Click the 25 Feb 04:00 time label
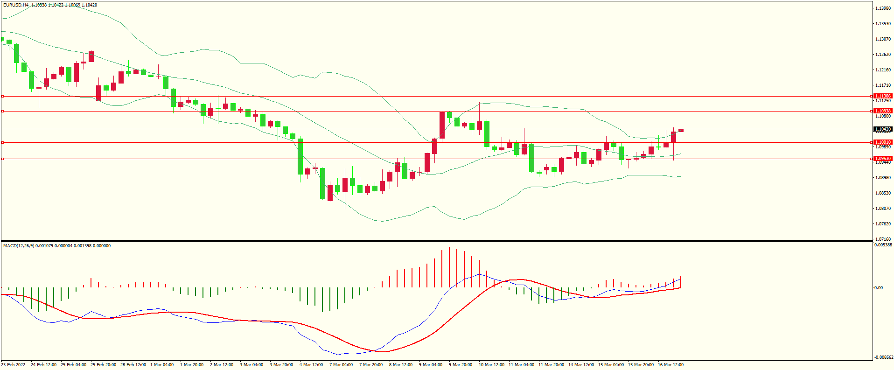The image size is (894, 370). [x=73, y=365]
